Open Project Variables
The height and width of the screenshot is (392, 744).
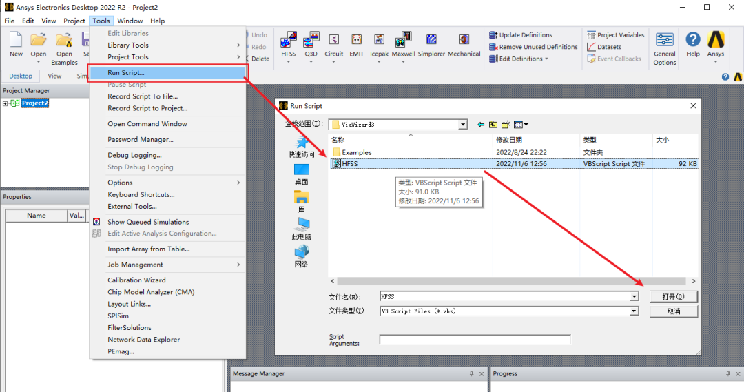click(x=615, y=35)
